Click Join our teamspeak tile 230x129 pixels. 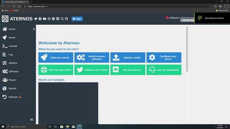click(164, 70)
